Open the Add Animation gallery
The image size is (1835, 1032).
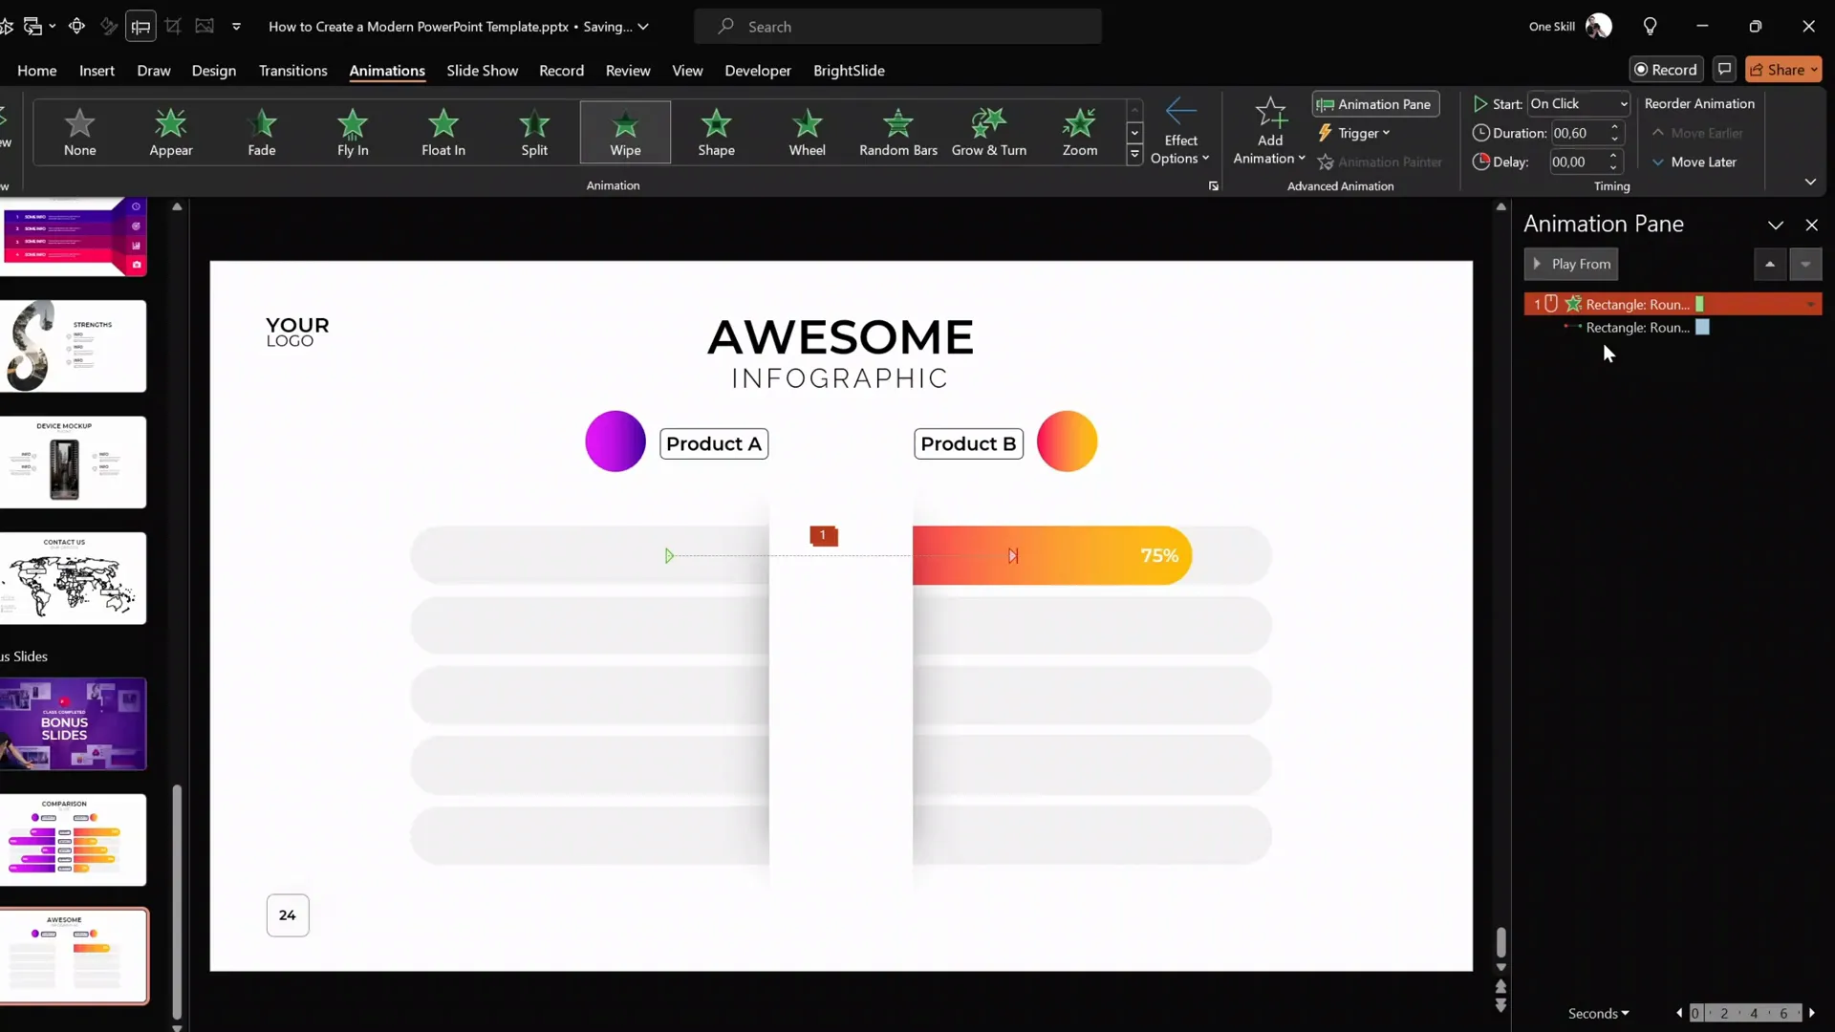pyautogui.click(x=1269, y=132)
